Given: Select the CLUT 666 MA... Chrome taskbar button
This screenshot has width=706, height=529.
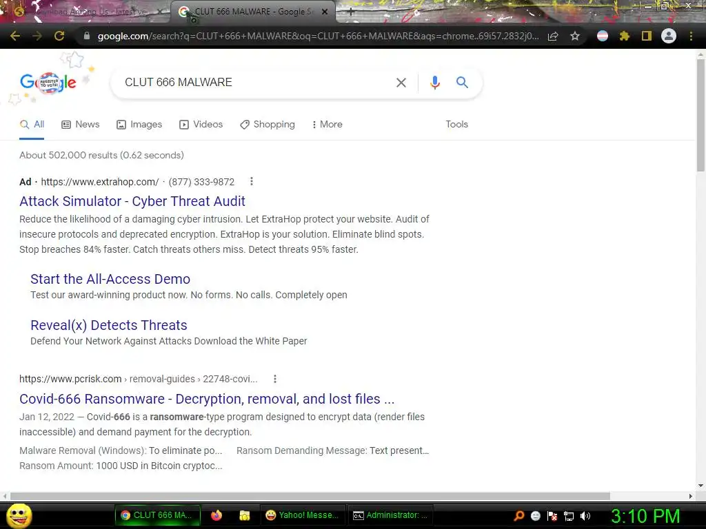Looking at the screenshot, I should tap(157, 515).
